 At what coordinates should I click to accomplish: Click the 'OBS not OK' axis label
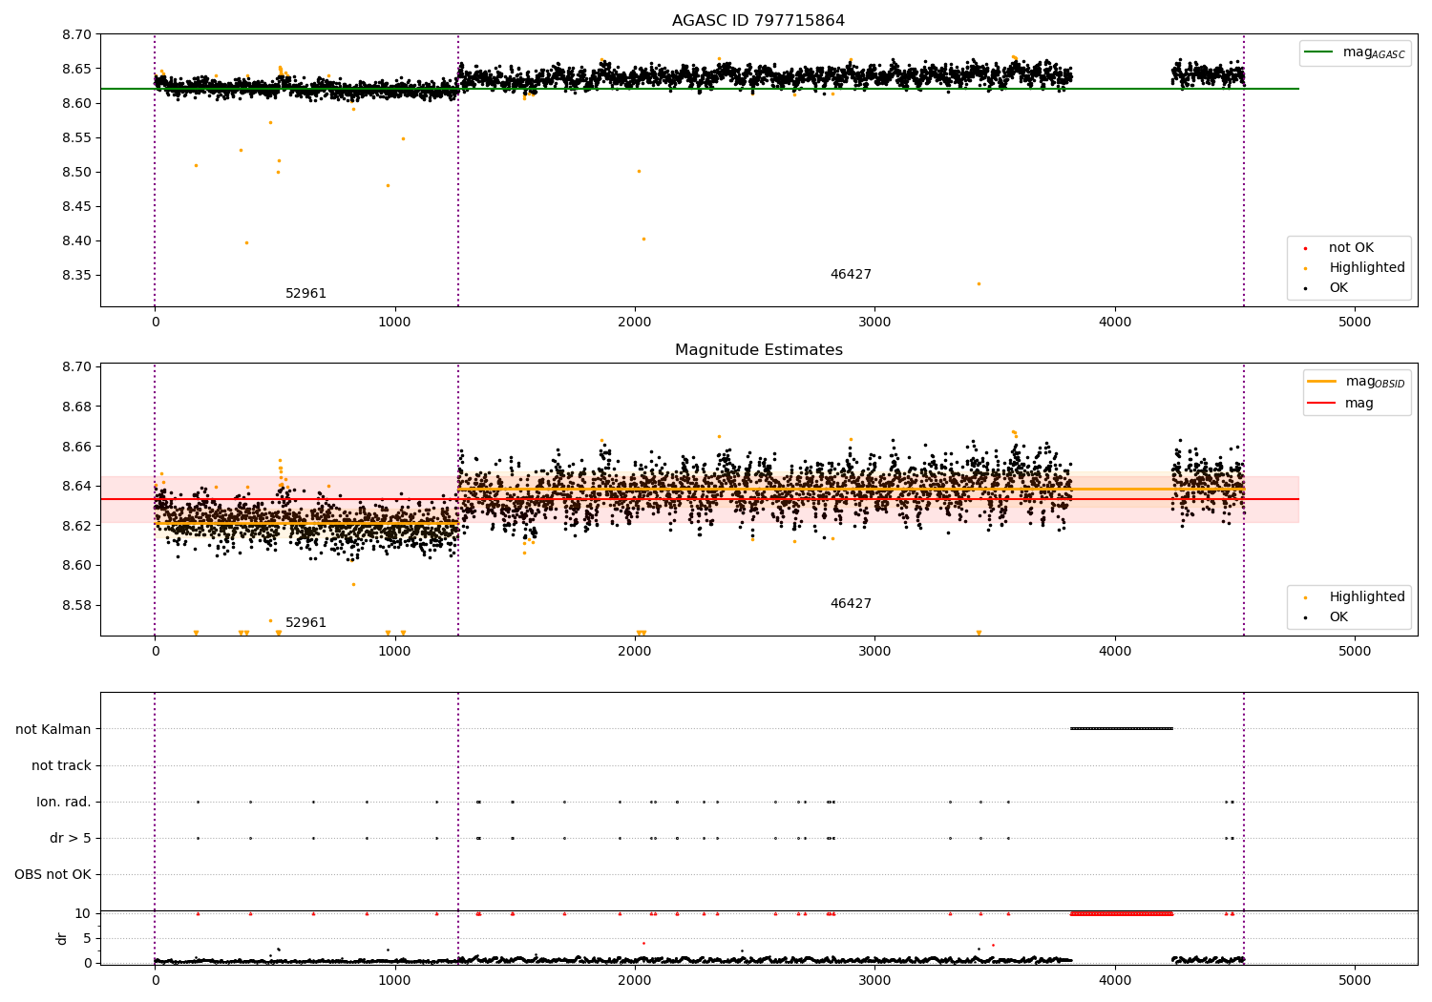(x=53, y=875)
